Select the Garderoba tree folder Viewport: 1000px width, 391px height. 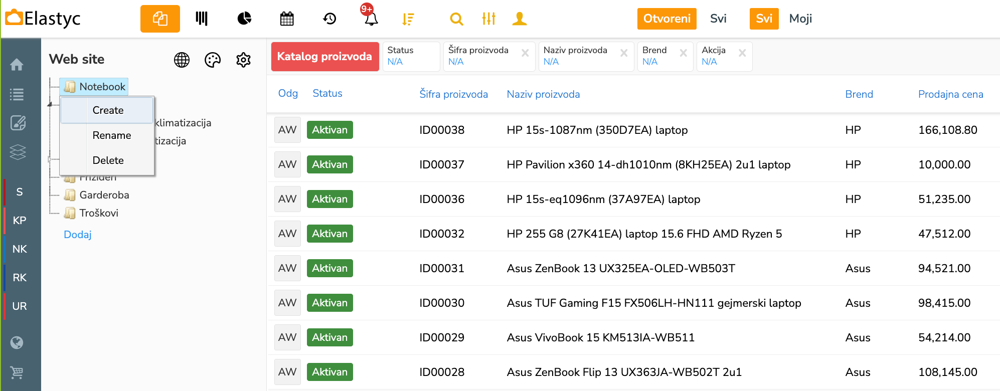click(104, 195)
